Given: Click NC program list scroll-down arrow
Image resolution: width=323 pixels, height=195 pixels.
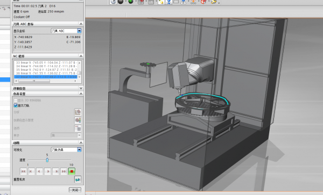Looking at the screenshot, I should (79, 77).
